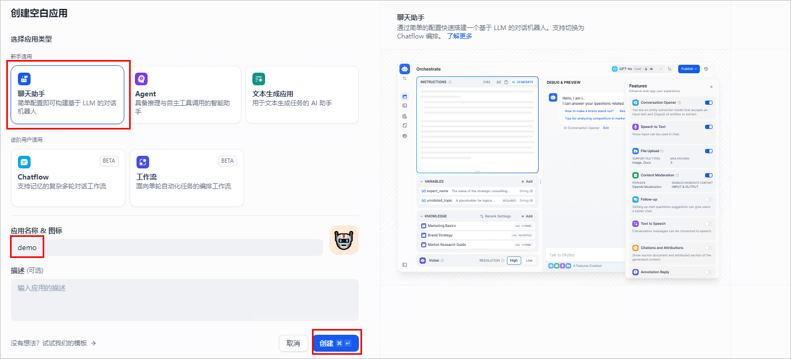
Task: Select the Market Research Guide knowledge row
Action: [477, 245]
